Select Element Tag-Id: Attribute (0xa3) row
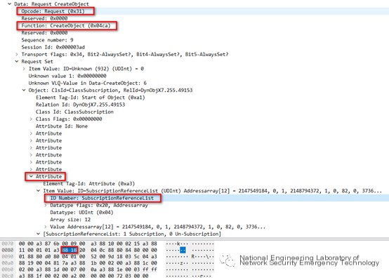Image resolution: width=389 pixels, height=278 pixels. 88,184
